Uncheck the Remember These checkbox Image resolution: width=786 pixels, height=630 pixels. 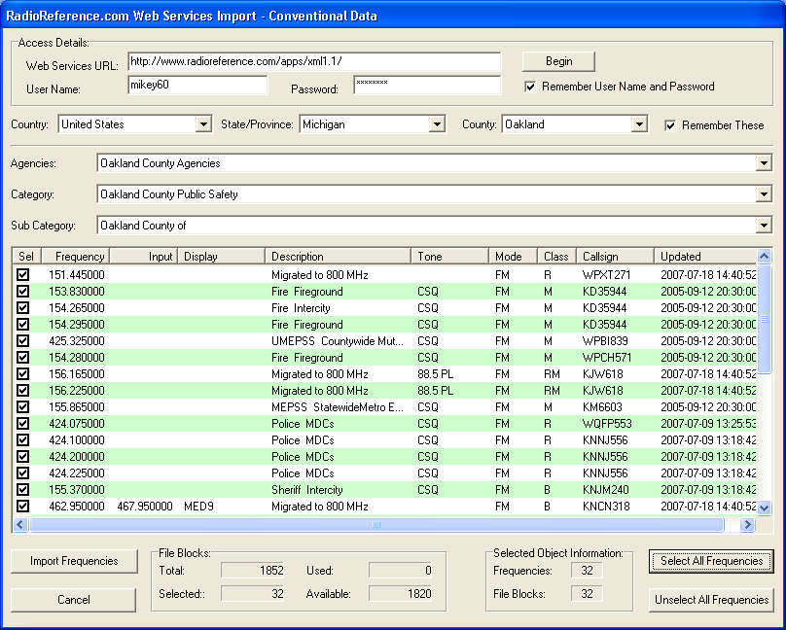coord(670,125)
